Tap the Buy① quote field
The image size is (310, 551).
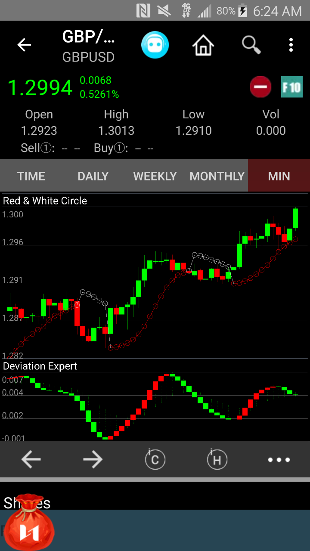(x=124, y=148)
